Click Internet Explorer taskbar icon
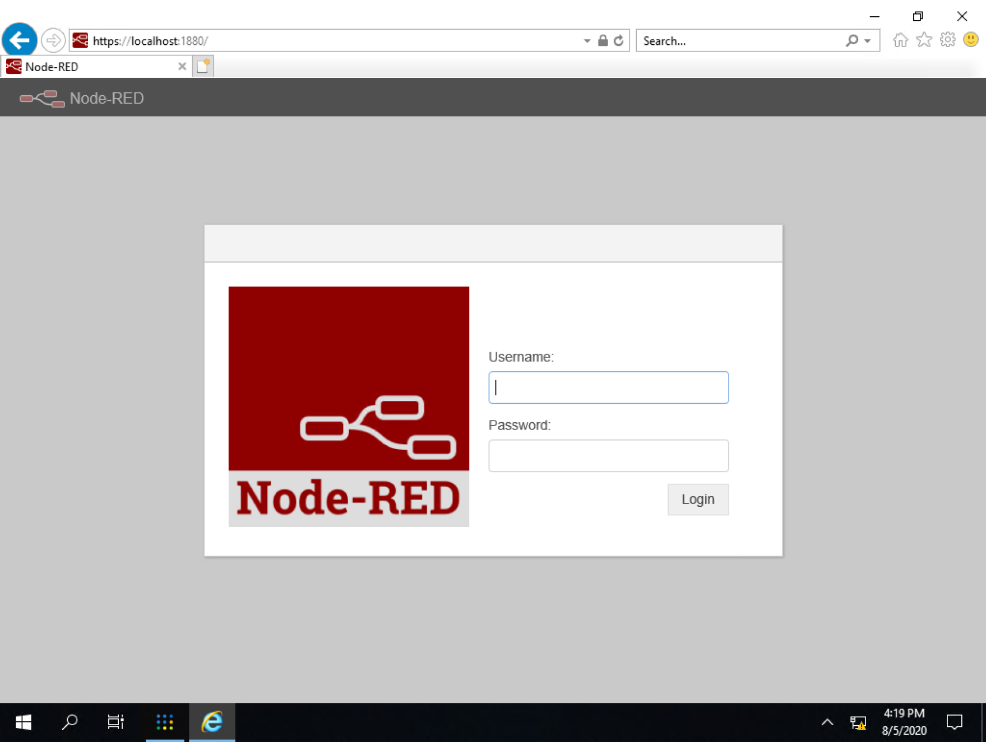Image resolution: width=986 pixels, height=742 pixels. point(212,722)
